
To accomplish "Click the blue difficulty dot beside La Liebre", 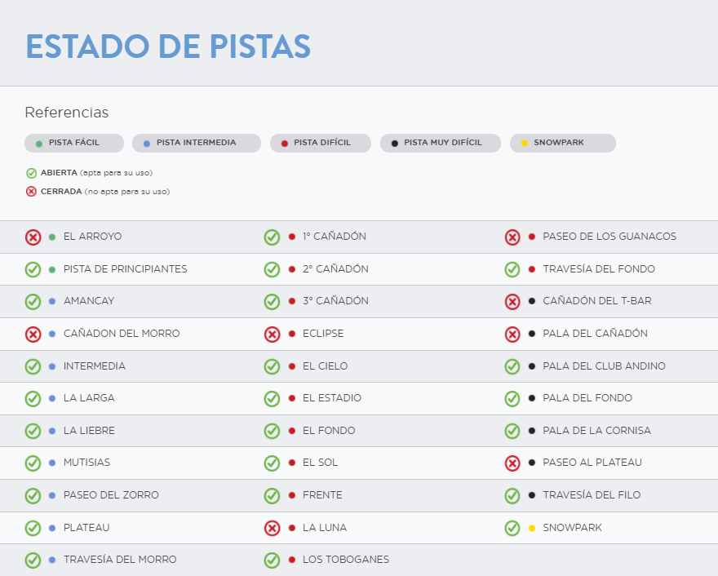I will (x=52, y=431).
